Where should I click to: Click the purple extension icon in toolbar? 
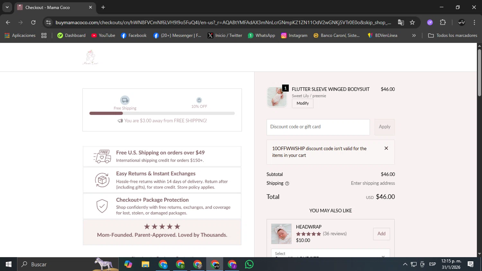click(x=430, y=22)
